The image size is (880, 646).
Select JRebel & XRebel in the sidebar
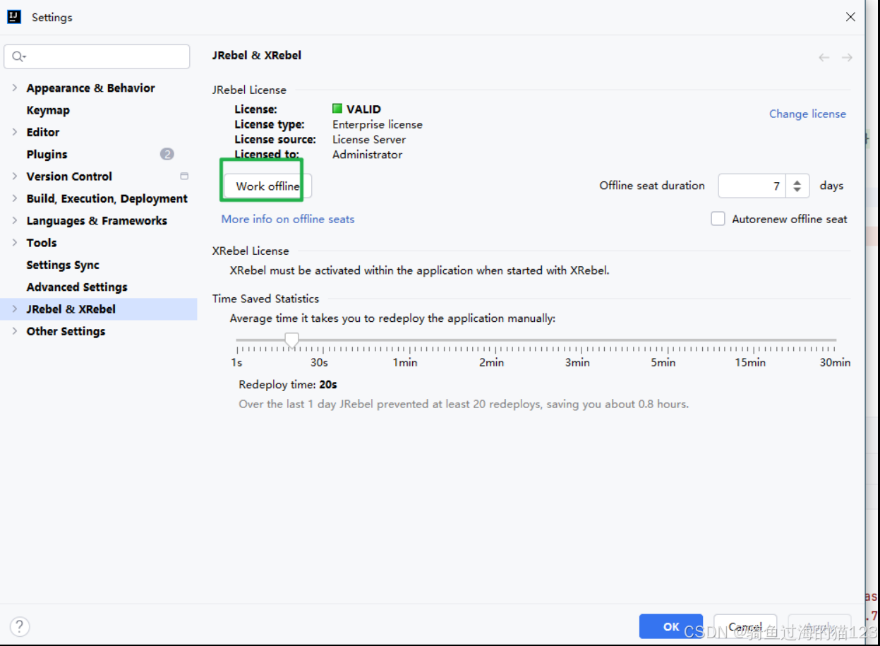click(x=99, y=309)
